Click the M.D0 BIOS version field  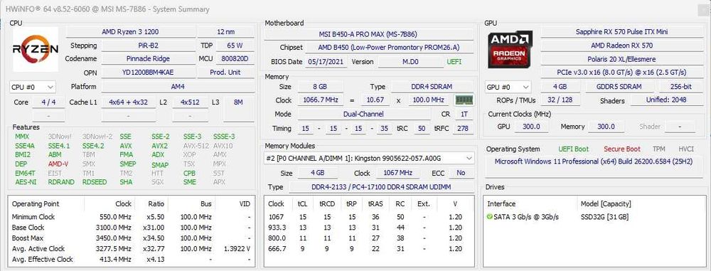[x=411, y=62]
